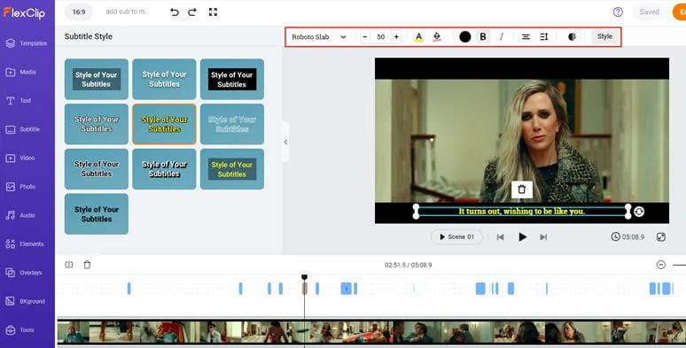Open fullscreen preview below the video
This screenshot has width=686, height=348.
[661, 237]
